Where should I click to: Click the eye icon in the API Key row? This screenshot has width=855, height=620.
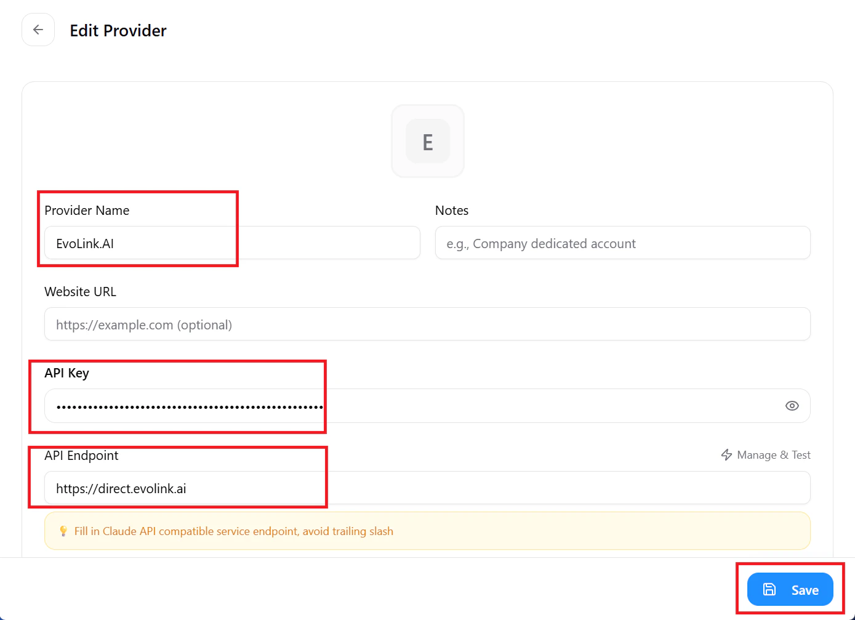(792, 406)
